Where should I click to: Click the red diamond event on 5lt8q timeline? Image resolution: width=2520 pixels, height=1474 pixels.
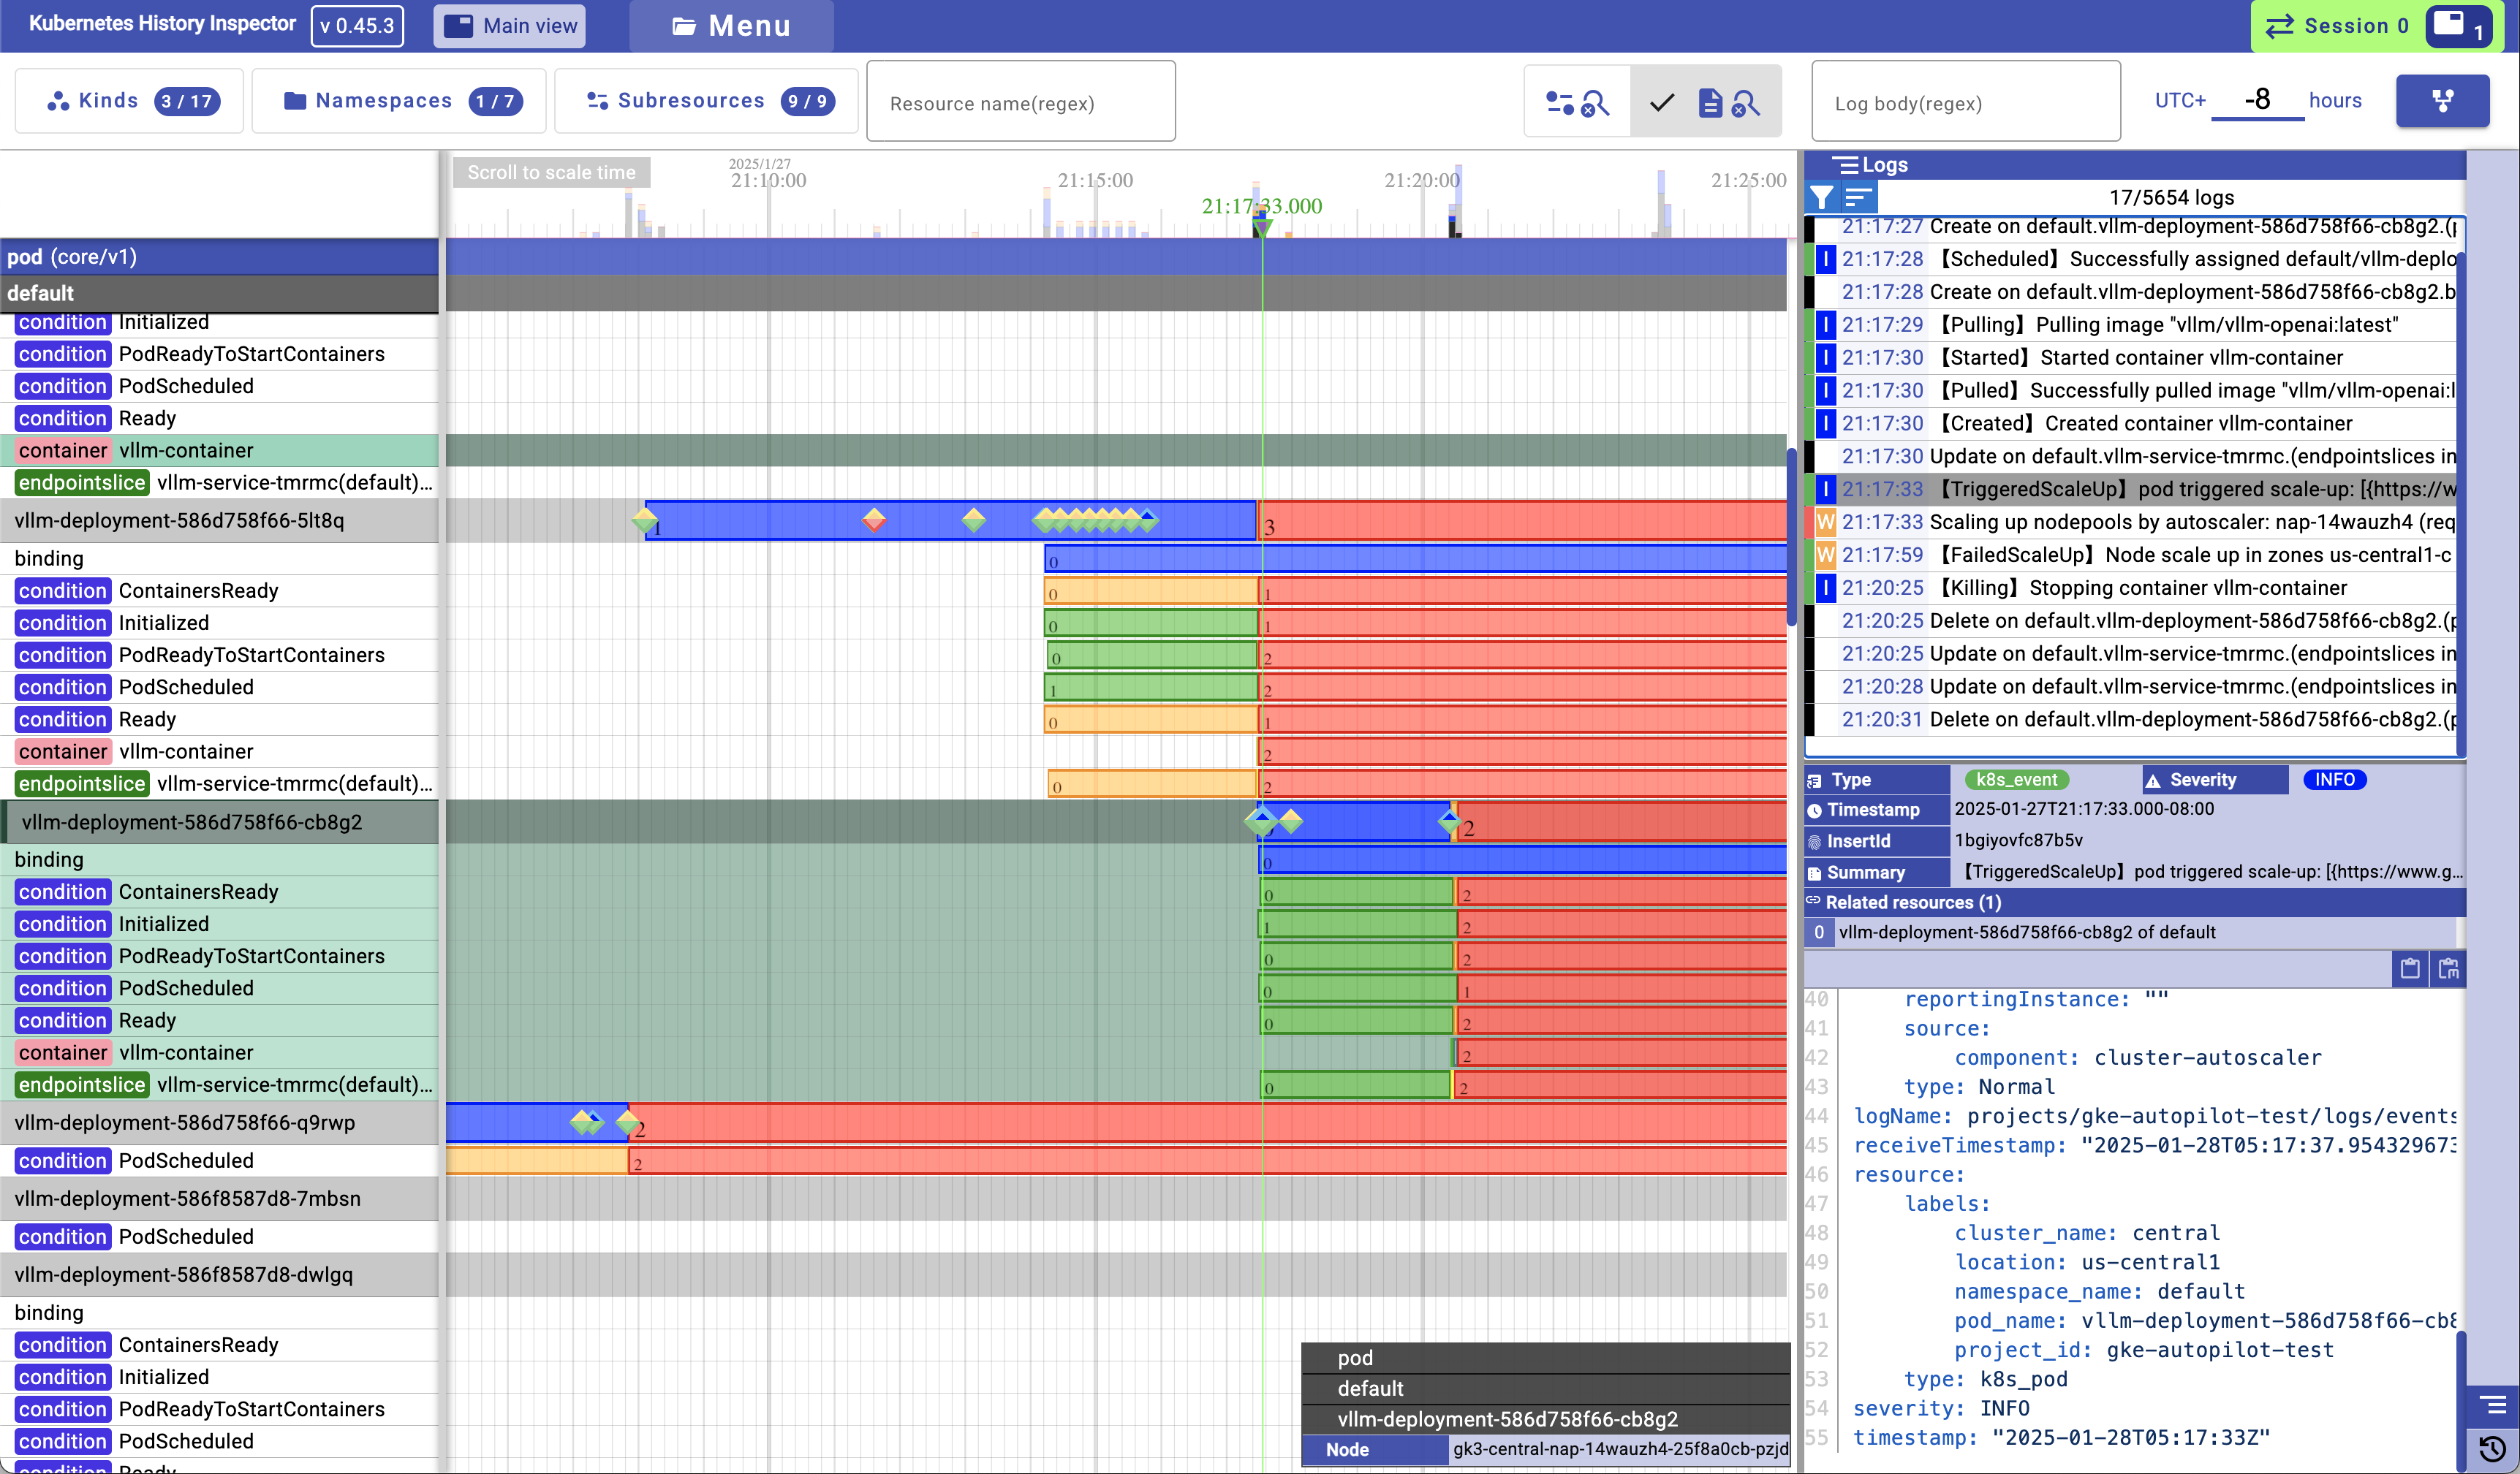pos(874,520)
